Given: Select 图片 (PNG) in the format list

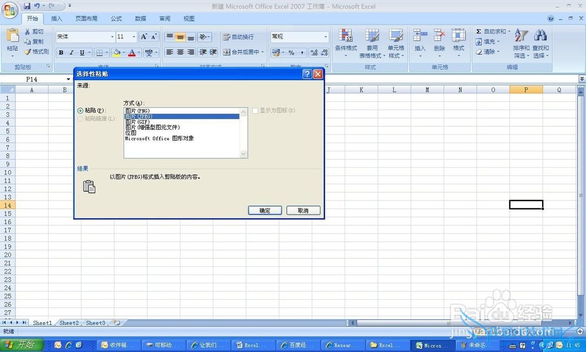Looking at the screenshot, I should tap(182, 111).
